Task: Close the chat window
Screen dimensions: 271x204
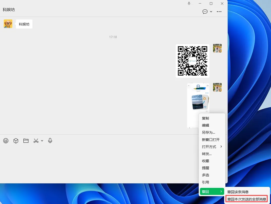Action: [x=222, y=4]
